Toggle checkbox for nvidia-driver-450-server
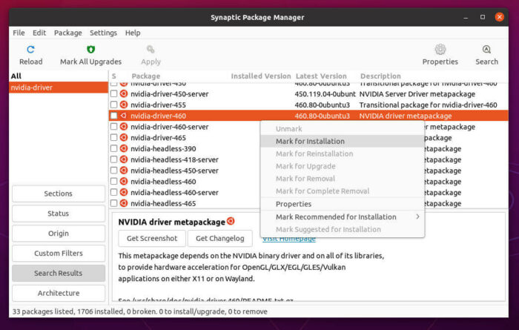 click(114, 93)
